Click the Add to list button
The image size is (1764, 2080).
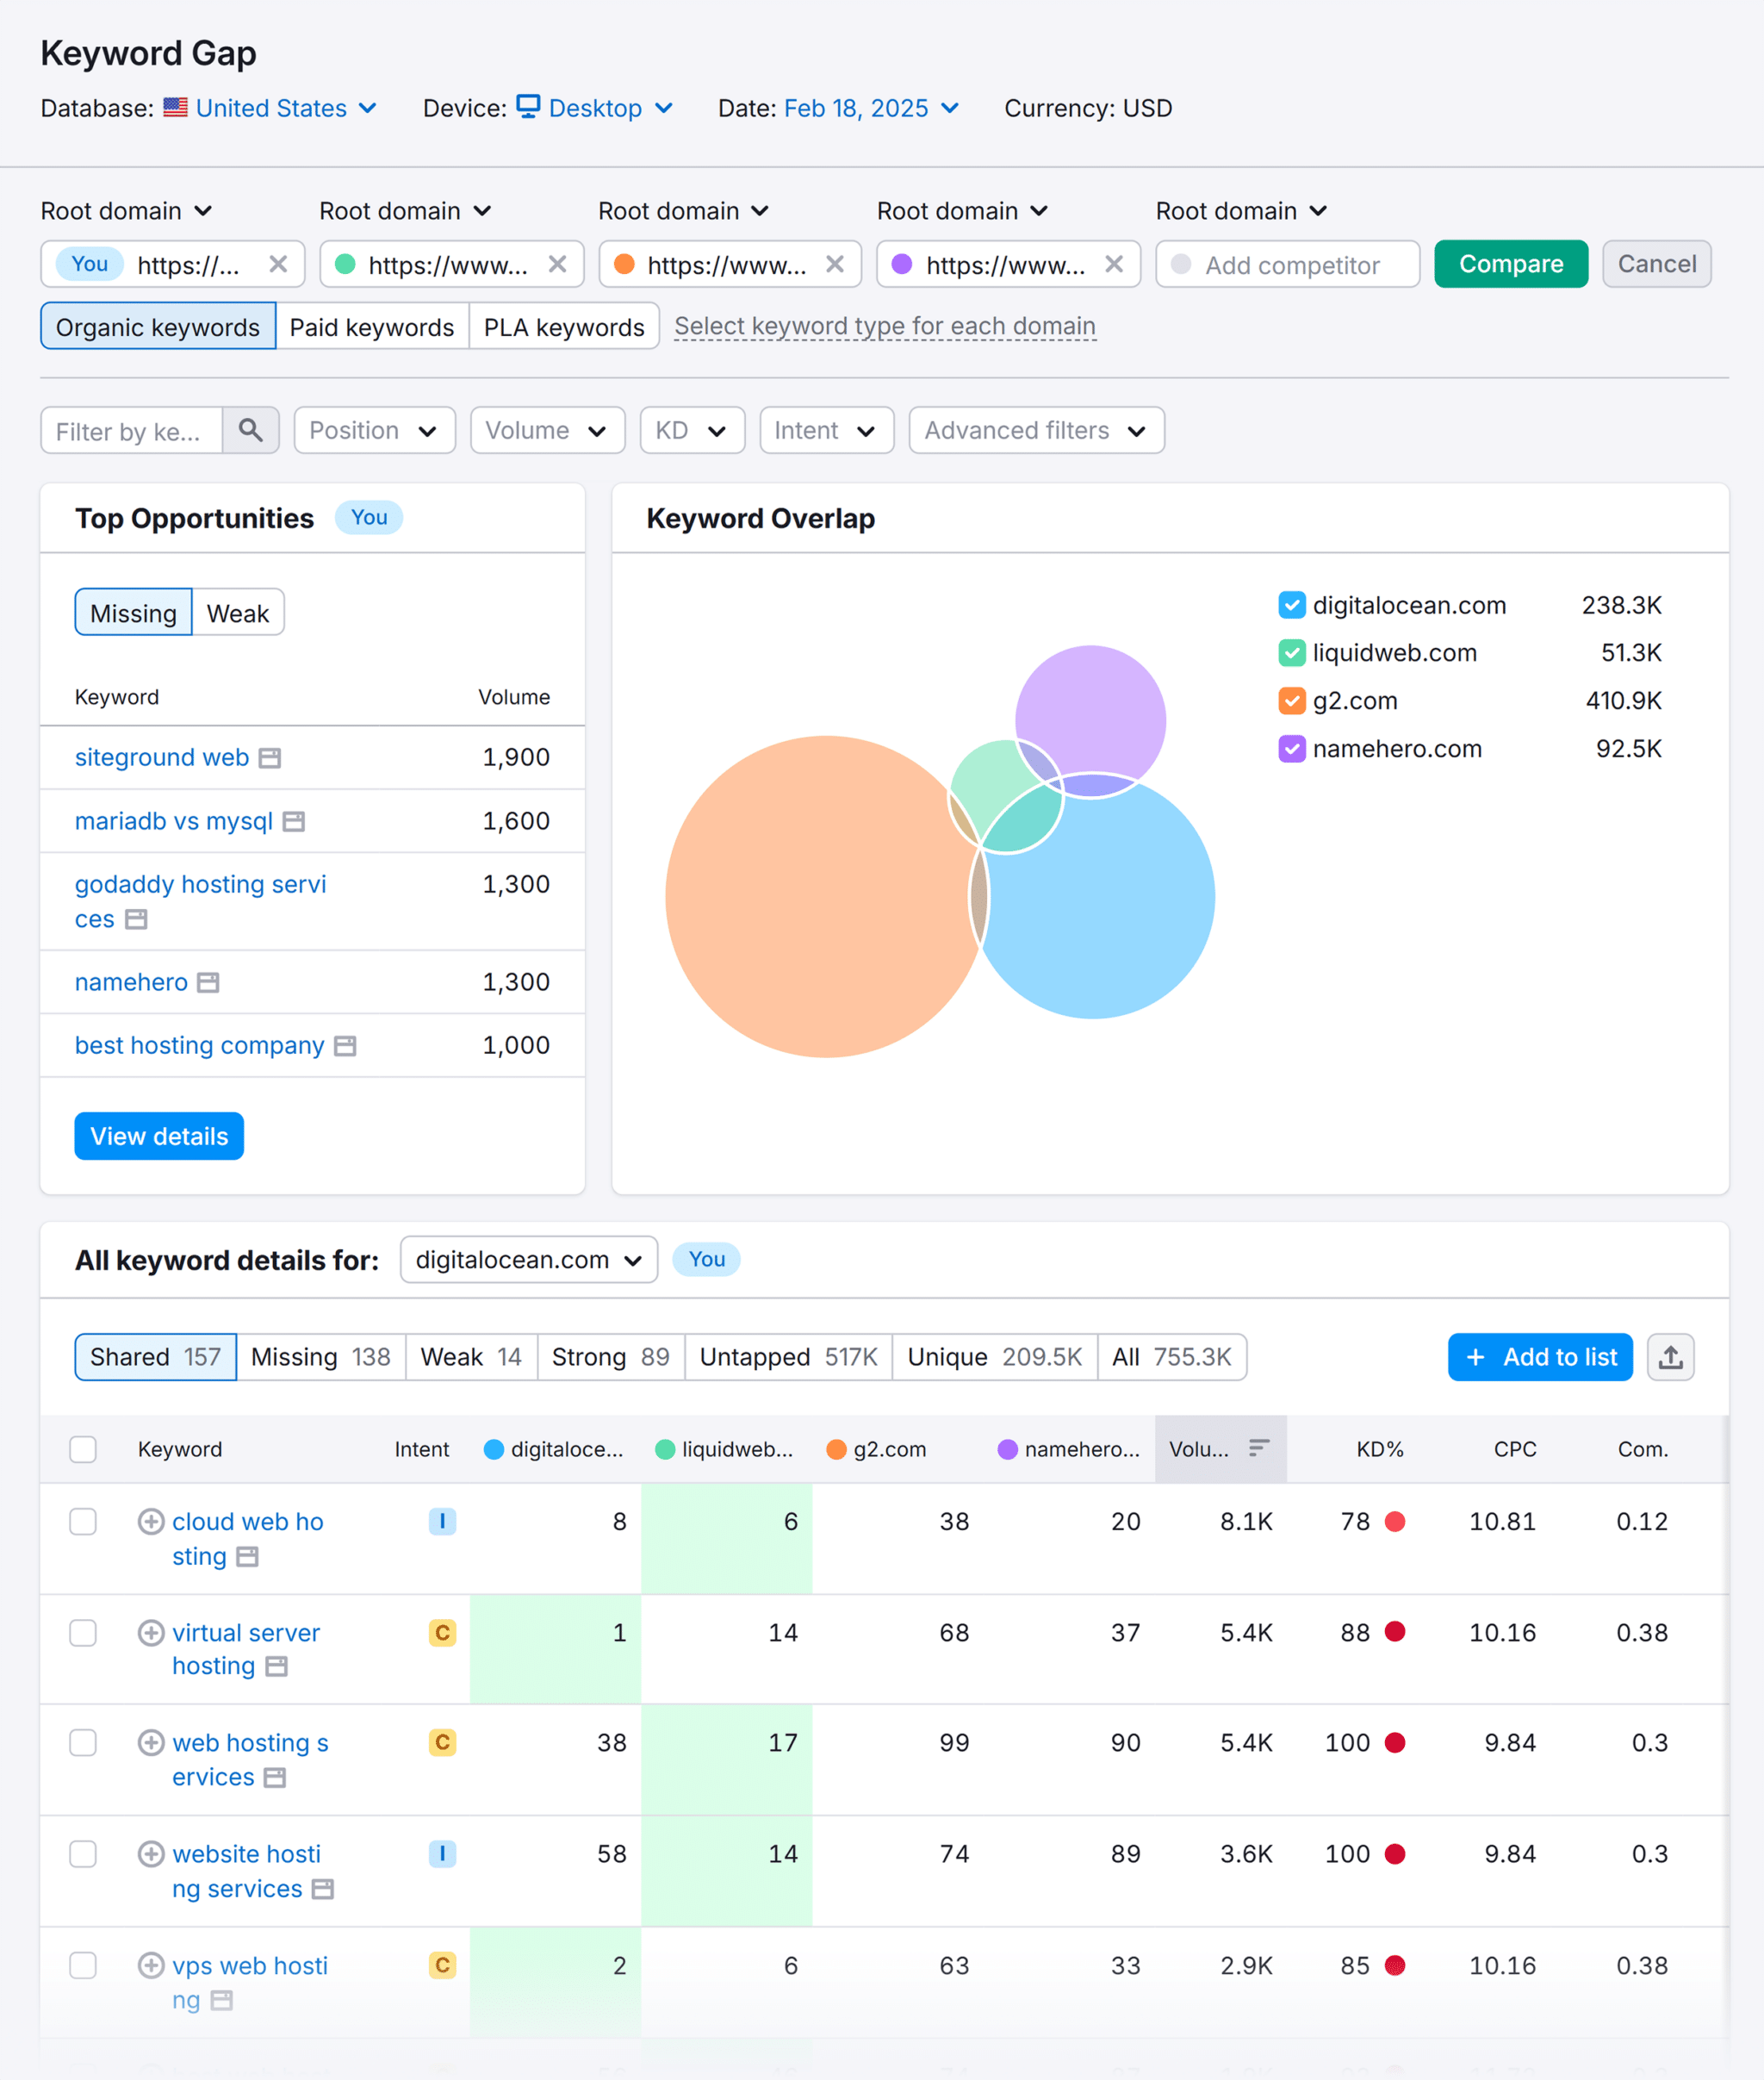[1540, 1356]
